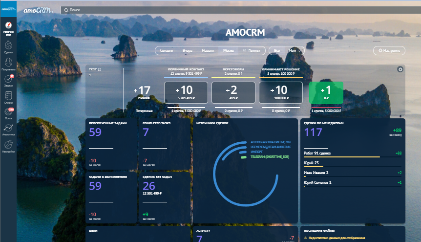Image resolution: width=421 pixels, height=242 pixels.
Task: Click the external link icon next to TEST
Action: point(100,70)
